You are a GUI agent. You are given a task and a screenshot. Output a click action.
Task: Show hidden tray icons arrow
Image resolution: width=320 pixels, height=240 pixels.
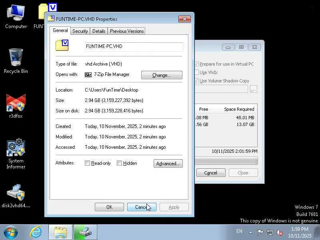click(251, 232)
